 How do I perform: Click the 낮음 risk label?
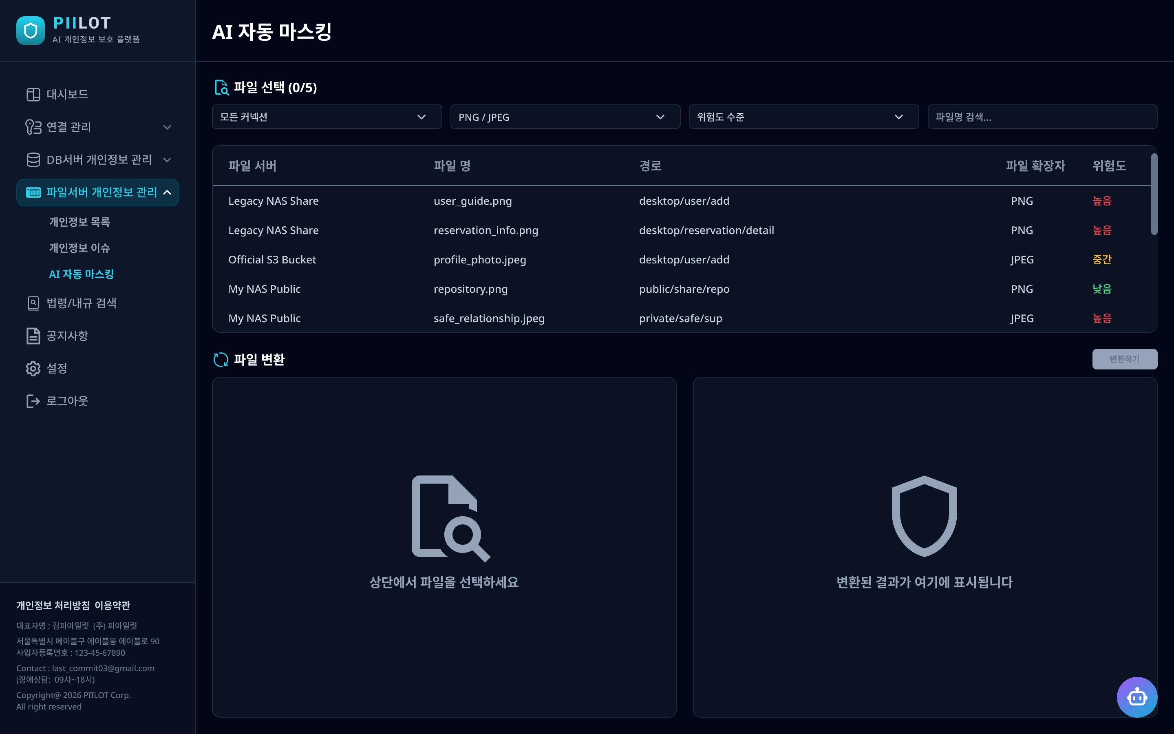(x=1102, y=289)
